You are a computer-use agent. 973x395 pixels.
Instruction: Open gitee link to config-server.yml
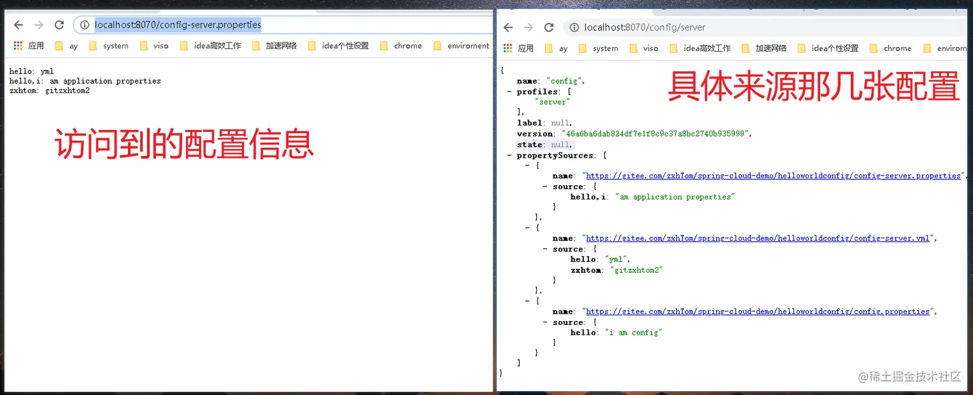(x=758, y=238)
